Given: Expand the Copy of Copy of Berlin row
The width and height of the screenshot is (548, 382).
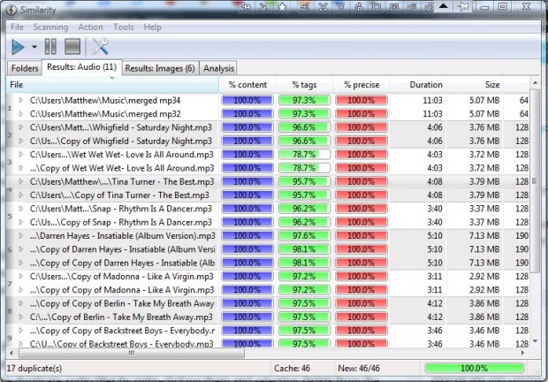Looking at the screenshot, I should tap(20, 303).
